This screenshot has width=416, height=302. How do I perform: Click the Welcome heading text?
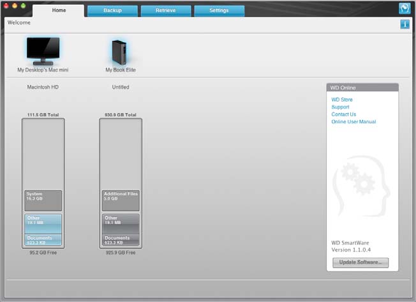coord(19,22)
